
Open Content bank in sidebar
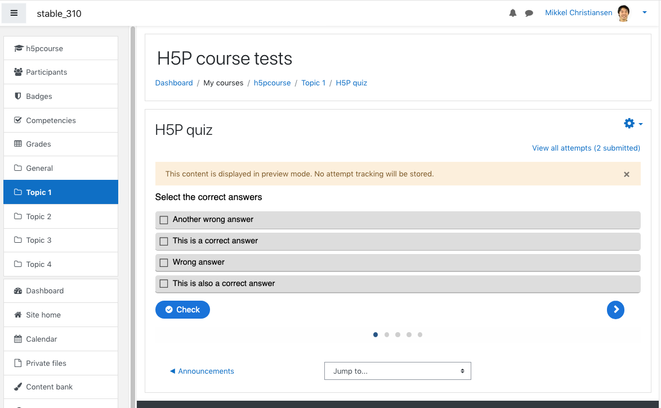61,387
